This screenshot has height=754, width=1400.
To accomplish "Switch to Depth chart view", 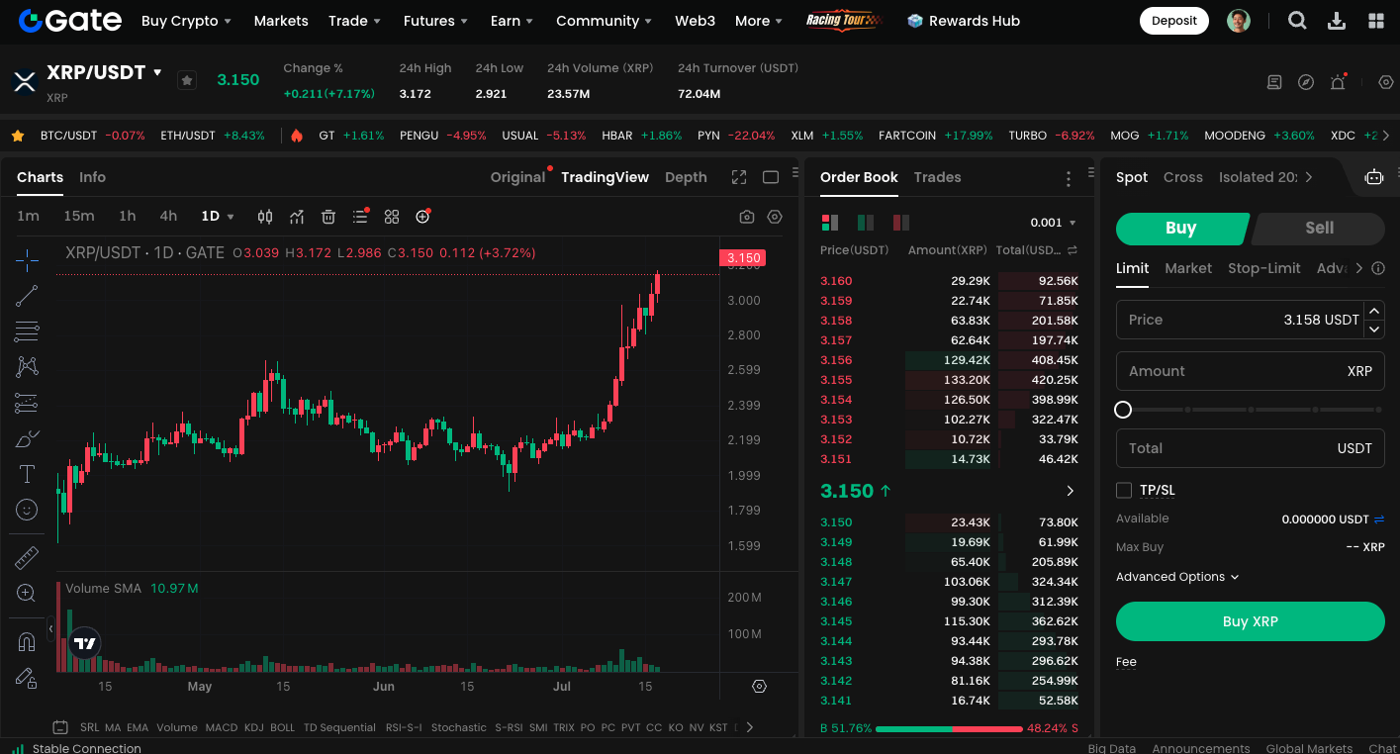I will coord(686,177).
